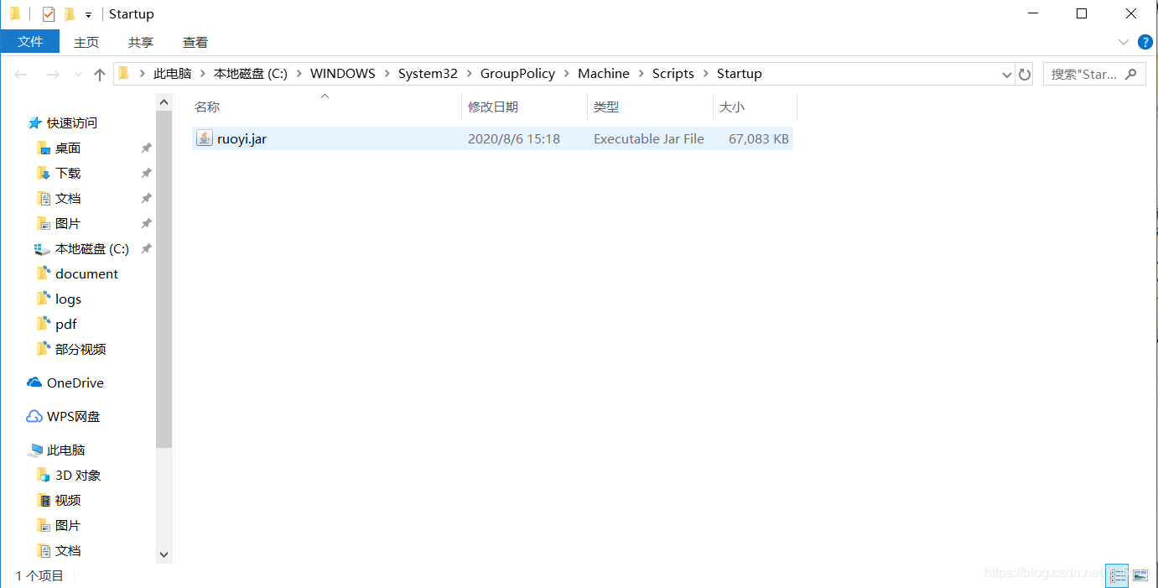Screen dimensions: 1158x588
Task: Click 本地磁盘 (C:) in the address bar
Action: coord(251,74)
